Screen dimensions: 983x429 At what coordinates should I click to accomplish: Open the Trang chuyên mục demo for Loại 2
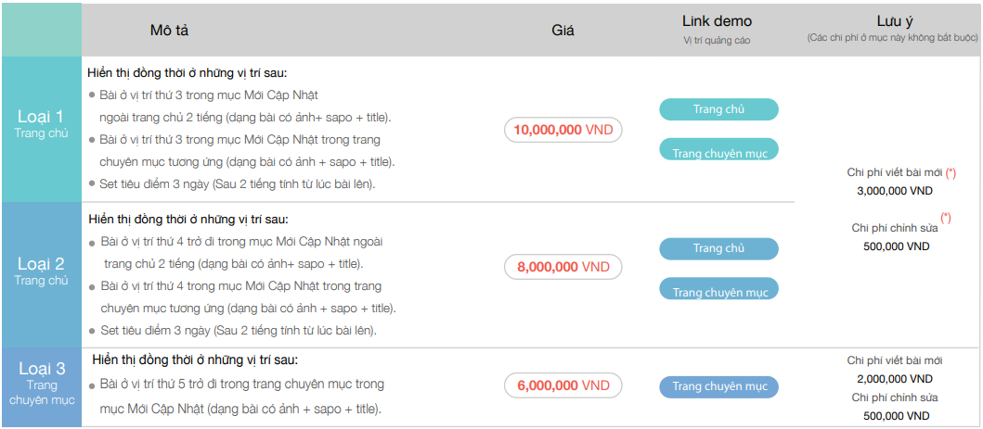(x=718, y=289)
